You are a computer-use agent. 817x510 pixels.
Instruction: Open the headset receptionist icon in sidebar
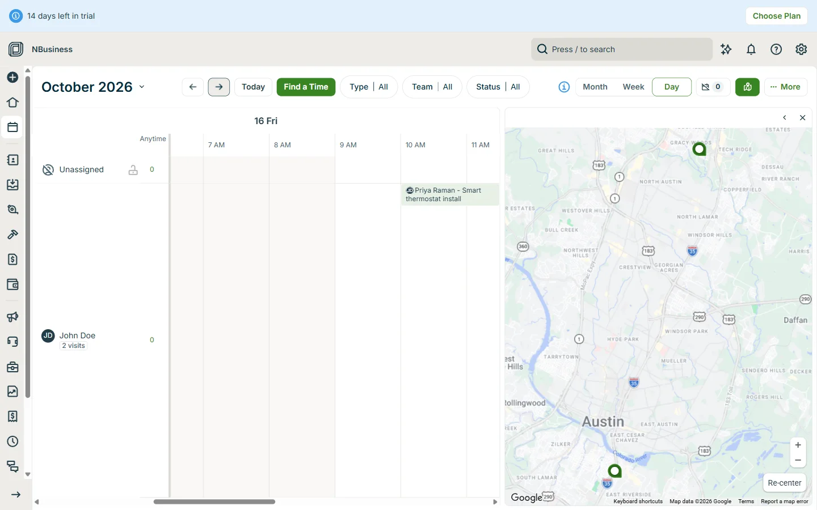pyautogui.click(x=12, y=342)
